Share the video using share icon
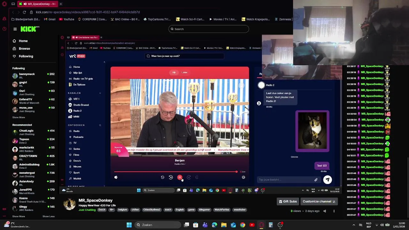 coord(325,211)
